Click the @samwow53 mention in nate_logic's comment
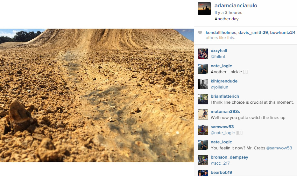297x177 pixels. point(279,148)
